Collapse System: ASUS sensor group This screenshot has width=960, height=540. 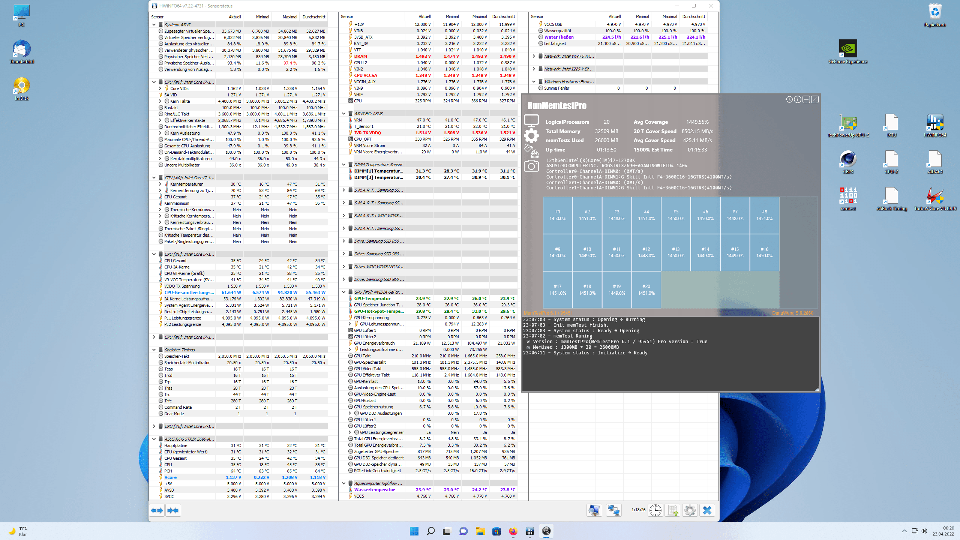154,25
